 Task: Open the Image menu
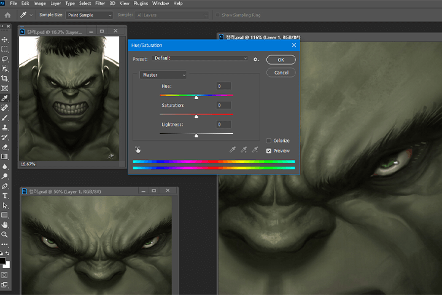pos(39,4)
